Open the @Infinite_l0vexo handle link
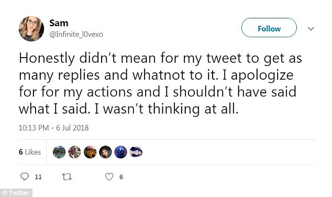Viewport: 332px width, 197px height. pos(76,34)
